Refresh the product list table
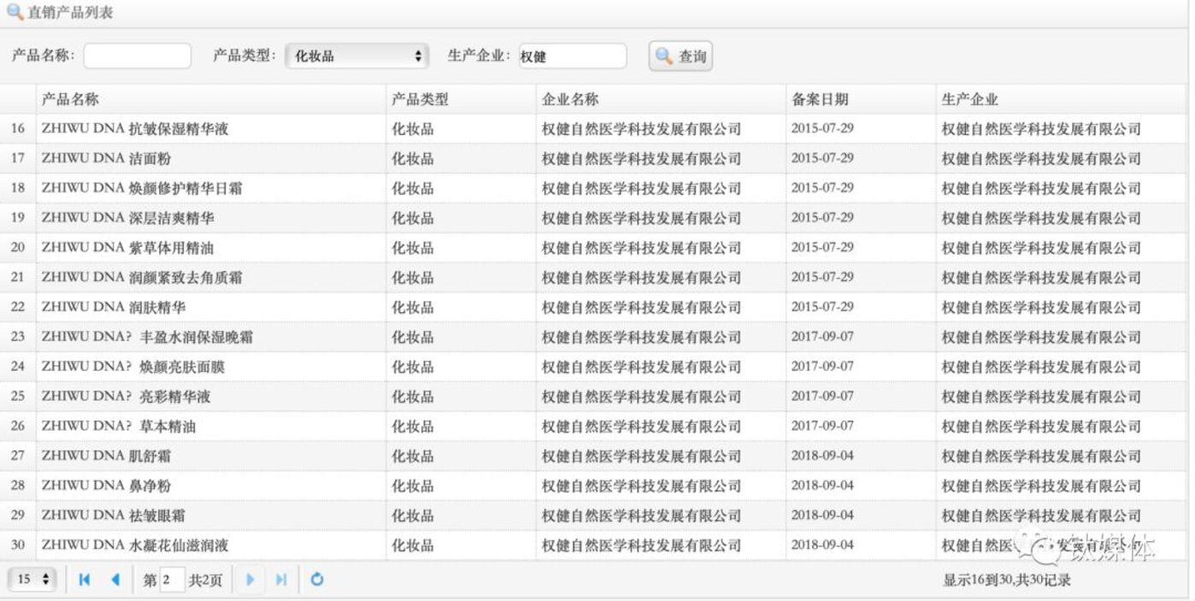This screenshot has width=1195, height=601. click(316, 580)
